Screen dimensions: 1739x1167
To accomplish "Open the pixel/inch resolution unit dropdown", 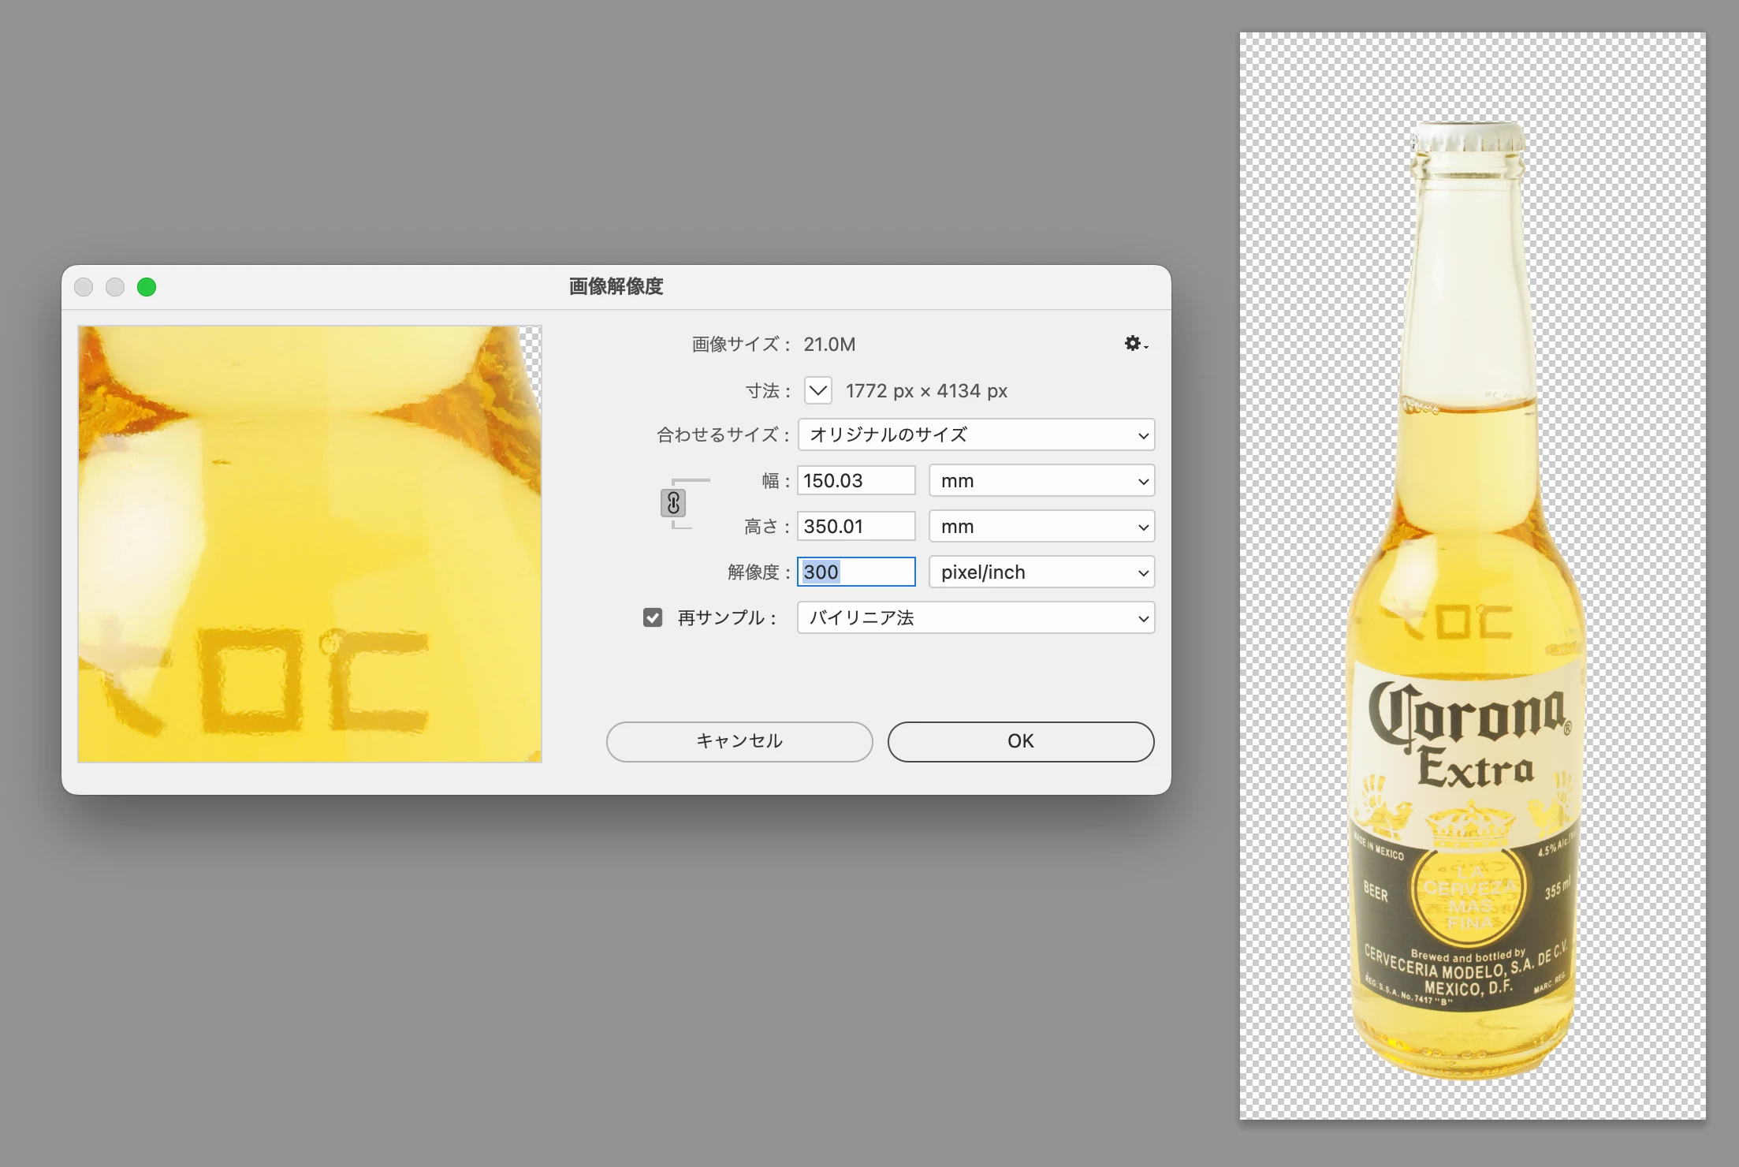I will tap(1041, 572).
